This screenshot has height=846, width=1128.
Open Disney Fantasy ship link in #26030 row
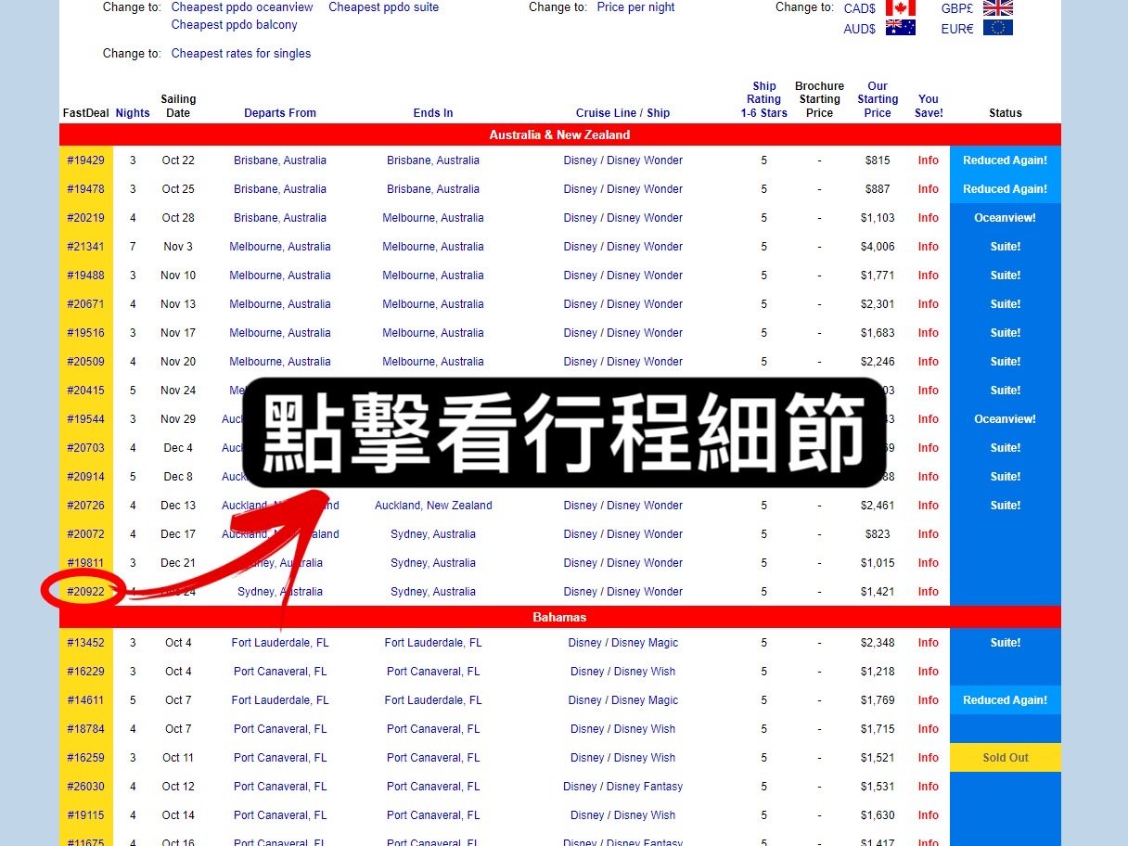(x=645, y=787)
